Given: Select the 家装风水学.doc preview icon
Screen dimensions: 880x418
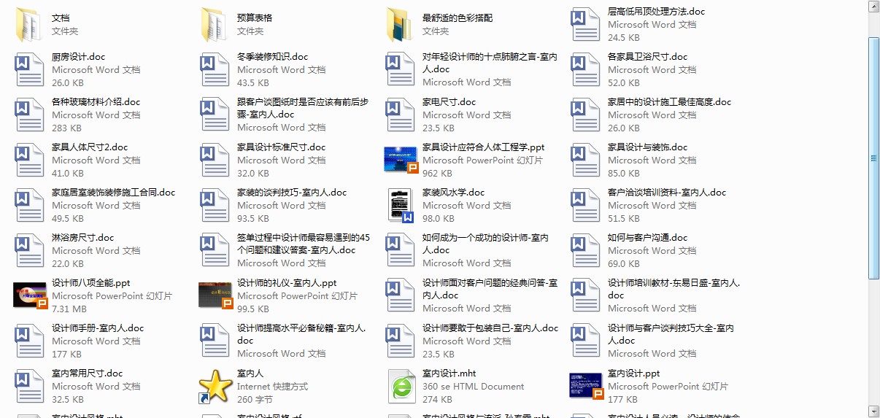Looking at the screenshot, I should click(401, 206).
